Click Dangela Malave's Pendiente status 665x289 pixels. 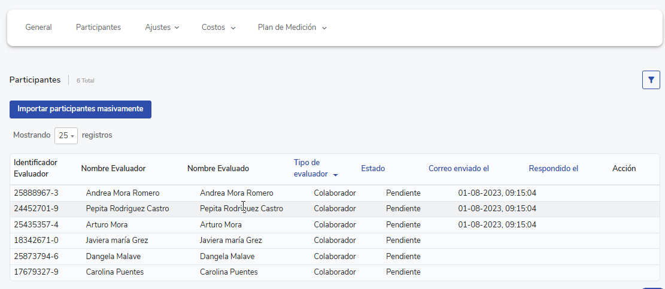403,257
